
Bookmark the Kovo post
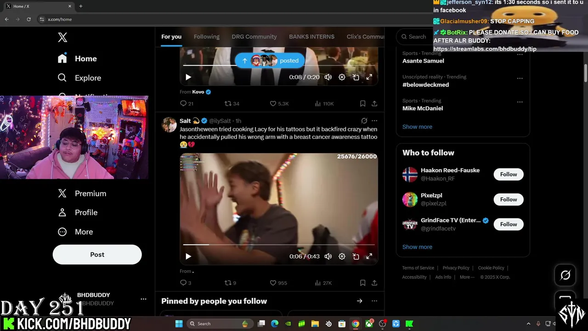[x=362, y=103]
